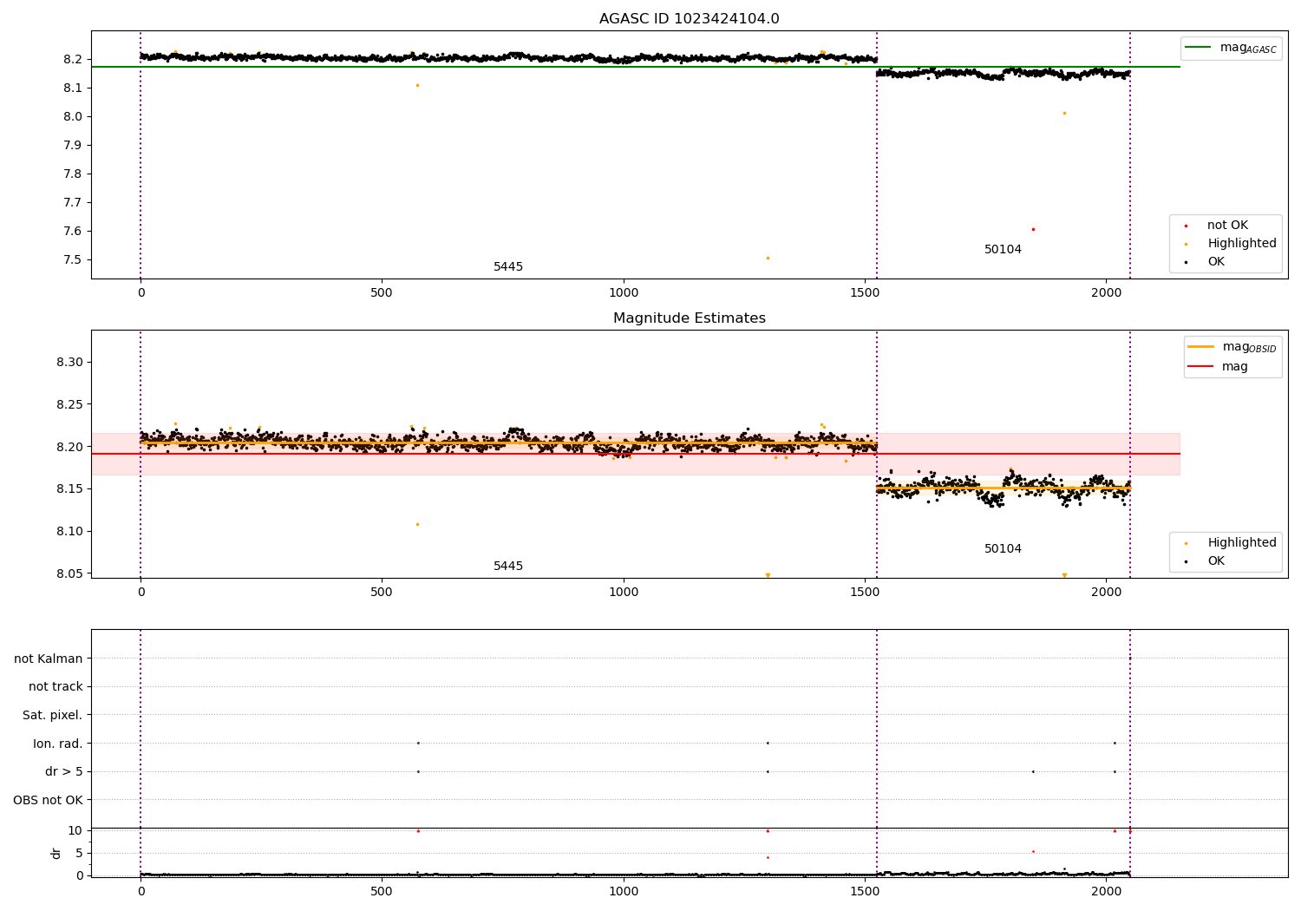This screenshot has width=1301, height=911.
Task: Select the mag AGASC legend entry
Action: click(x=1232, y=48)
